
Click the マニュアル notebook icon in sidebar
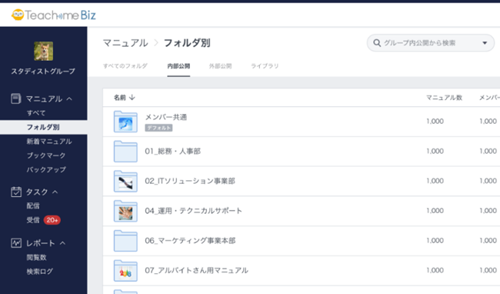tap(16, 99)
